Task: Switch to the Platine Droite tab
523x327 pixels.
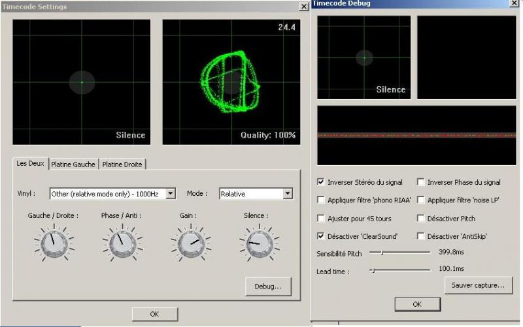Action: 123,164
